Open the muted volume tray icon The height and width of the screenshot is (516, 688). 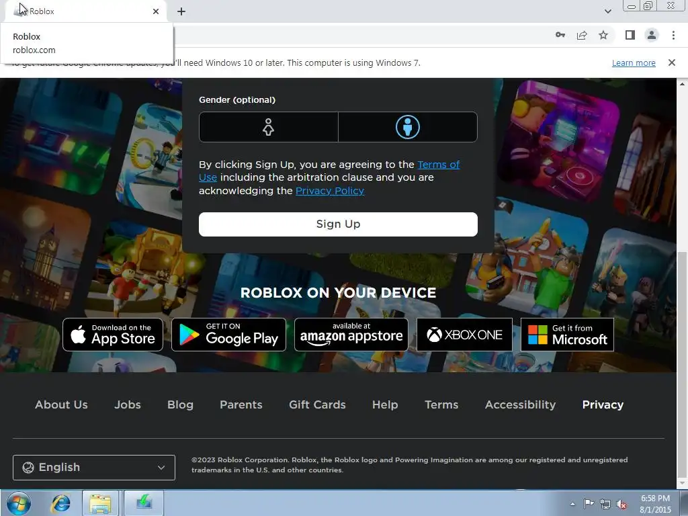[621, 504]
